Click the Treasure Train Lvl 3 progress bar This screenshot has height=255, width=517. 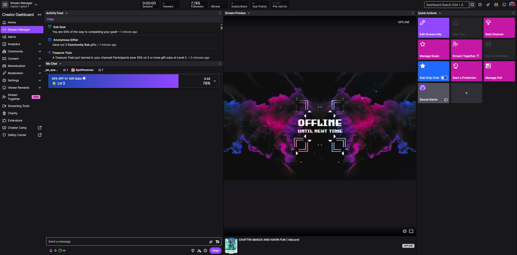(134, 81)
